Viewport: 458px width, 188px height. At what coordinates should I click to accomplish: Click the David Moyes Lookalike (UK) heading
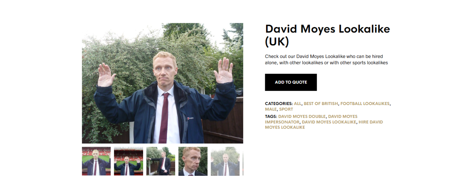(327, 35)
